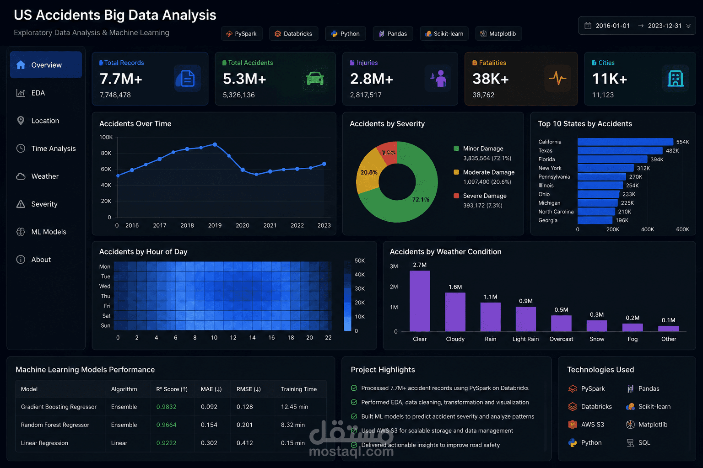703x468 pixels.
Task: Click the PySpark icon in Technologies Used
Action: pyautogui.click(x=573, y=389)
